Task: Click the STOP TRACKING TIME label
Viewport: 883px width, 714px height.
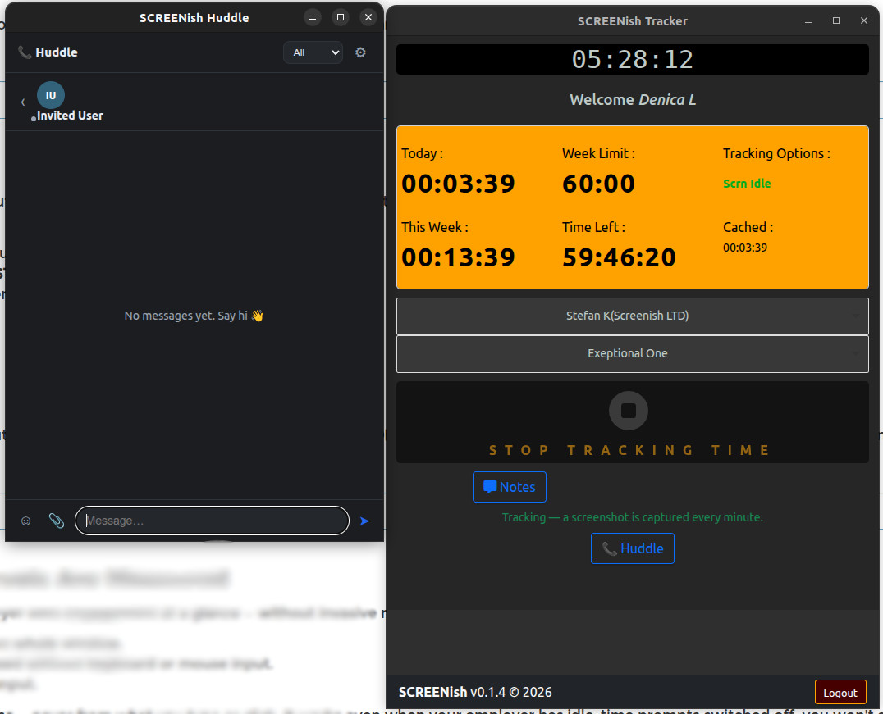Action: click(x=629, y=450)
